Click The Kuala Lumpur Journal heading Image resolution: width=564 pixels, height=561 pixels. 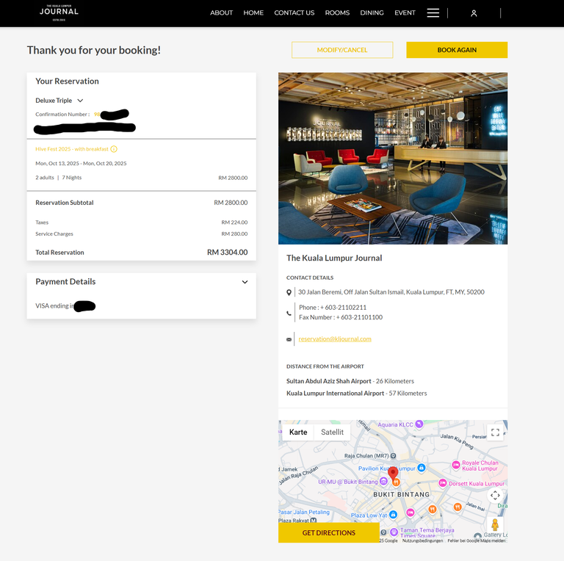pyautogui.click(x=334, y=258)
